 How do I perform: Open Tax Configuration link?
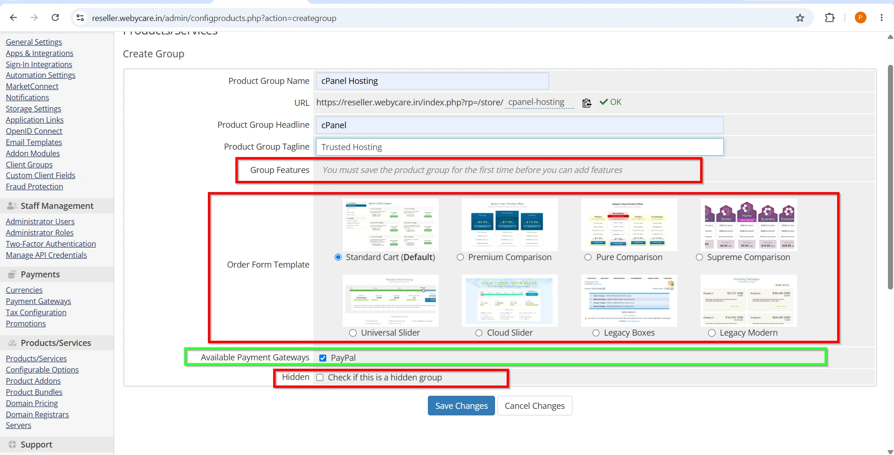[x=36, y=312]
